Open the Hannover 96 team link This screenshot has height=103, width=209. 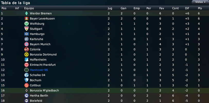[39, 70]
